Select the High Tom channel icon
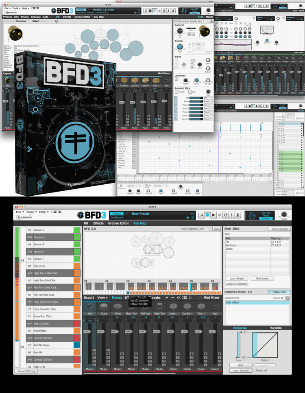305x393 pixels. (x=159, y=307)
